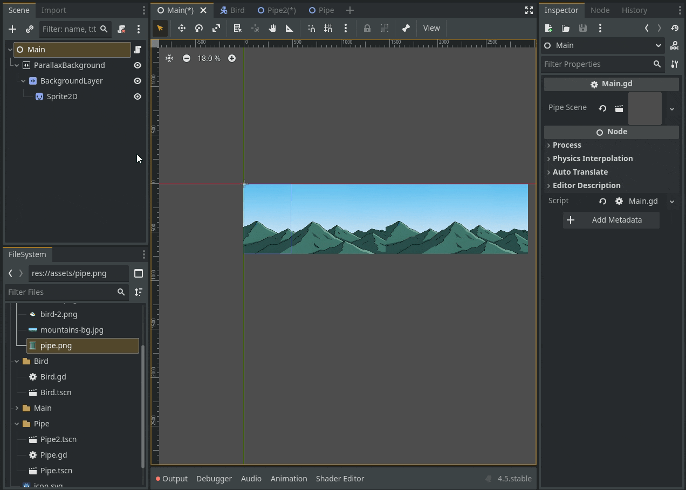This screenshot has height=490, width=686.
Task: Toggle visibility of the Sprite2D node
Action: [x=138, y=96]
